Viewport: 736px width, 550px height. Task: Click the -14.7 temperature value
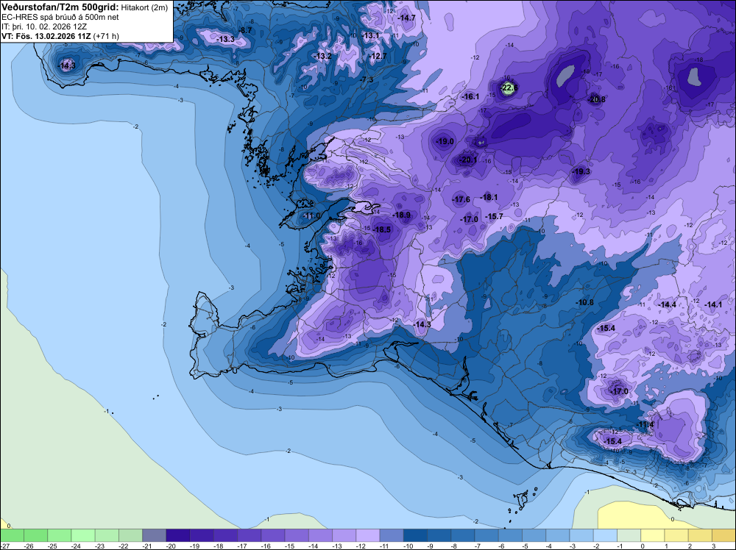pyautogui.click(x=406, y=18)
